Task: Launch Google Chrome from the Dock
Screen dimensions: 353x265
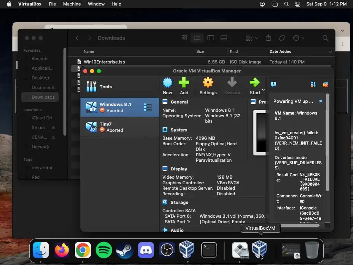Action: point(83,250)
